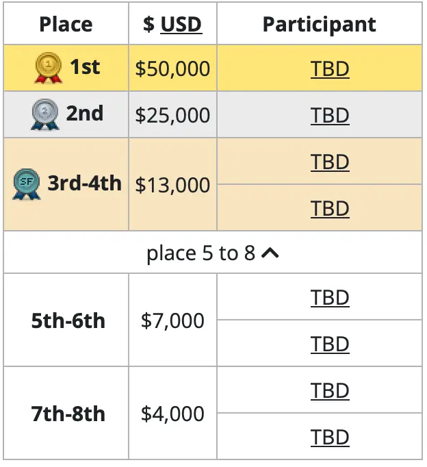
Task: Click the 5th-6th place label
Action: click(x=68, y=320)
